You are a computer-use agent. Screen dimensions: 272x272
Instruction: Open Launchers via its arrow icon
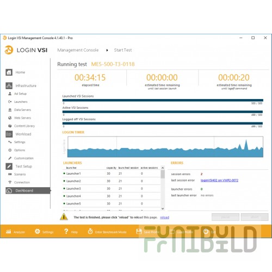coord(10,102)
